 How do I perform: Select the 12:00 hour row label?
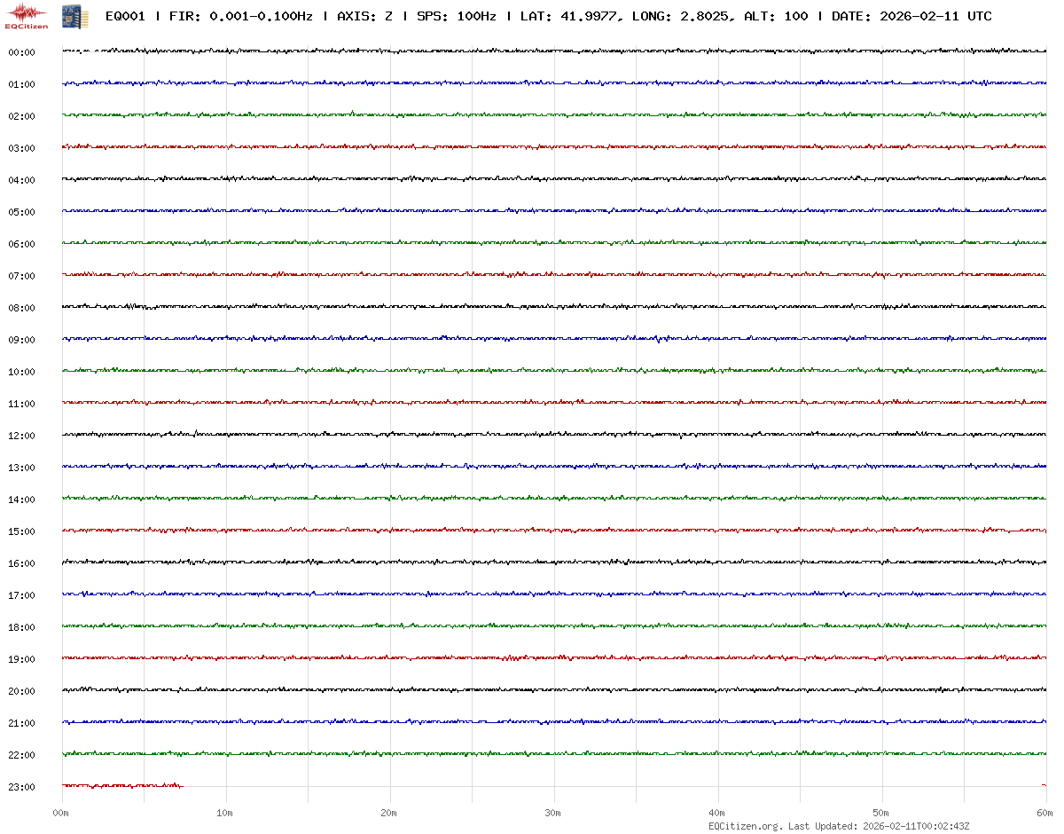click(x=21, y=436)
